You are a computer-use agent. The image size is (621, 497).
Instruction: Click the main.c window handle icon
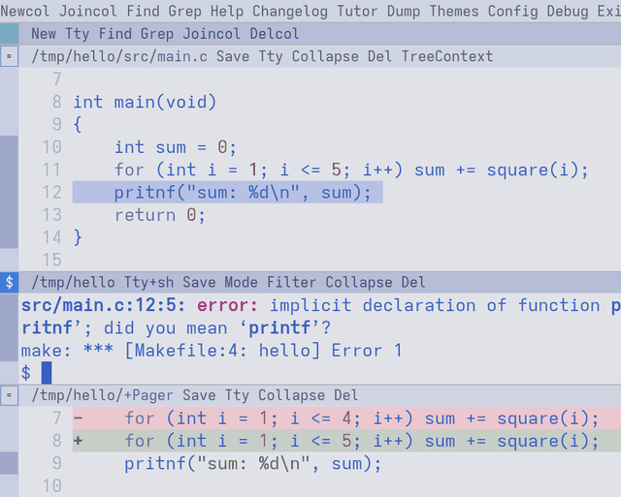9,56
